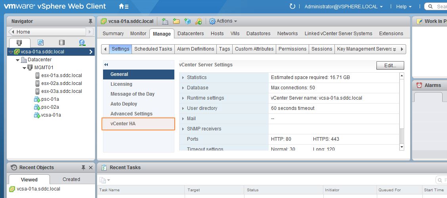The height and width of the screenshot is (198, 447).
Task: Collapse the MGMT01 cluster node
Action: coord(25,68)
